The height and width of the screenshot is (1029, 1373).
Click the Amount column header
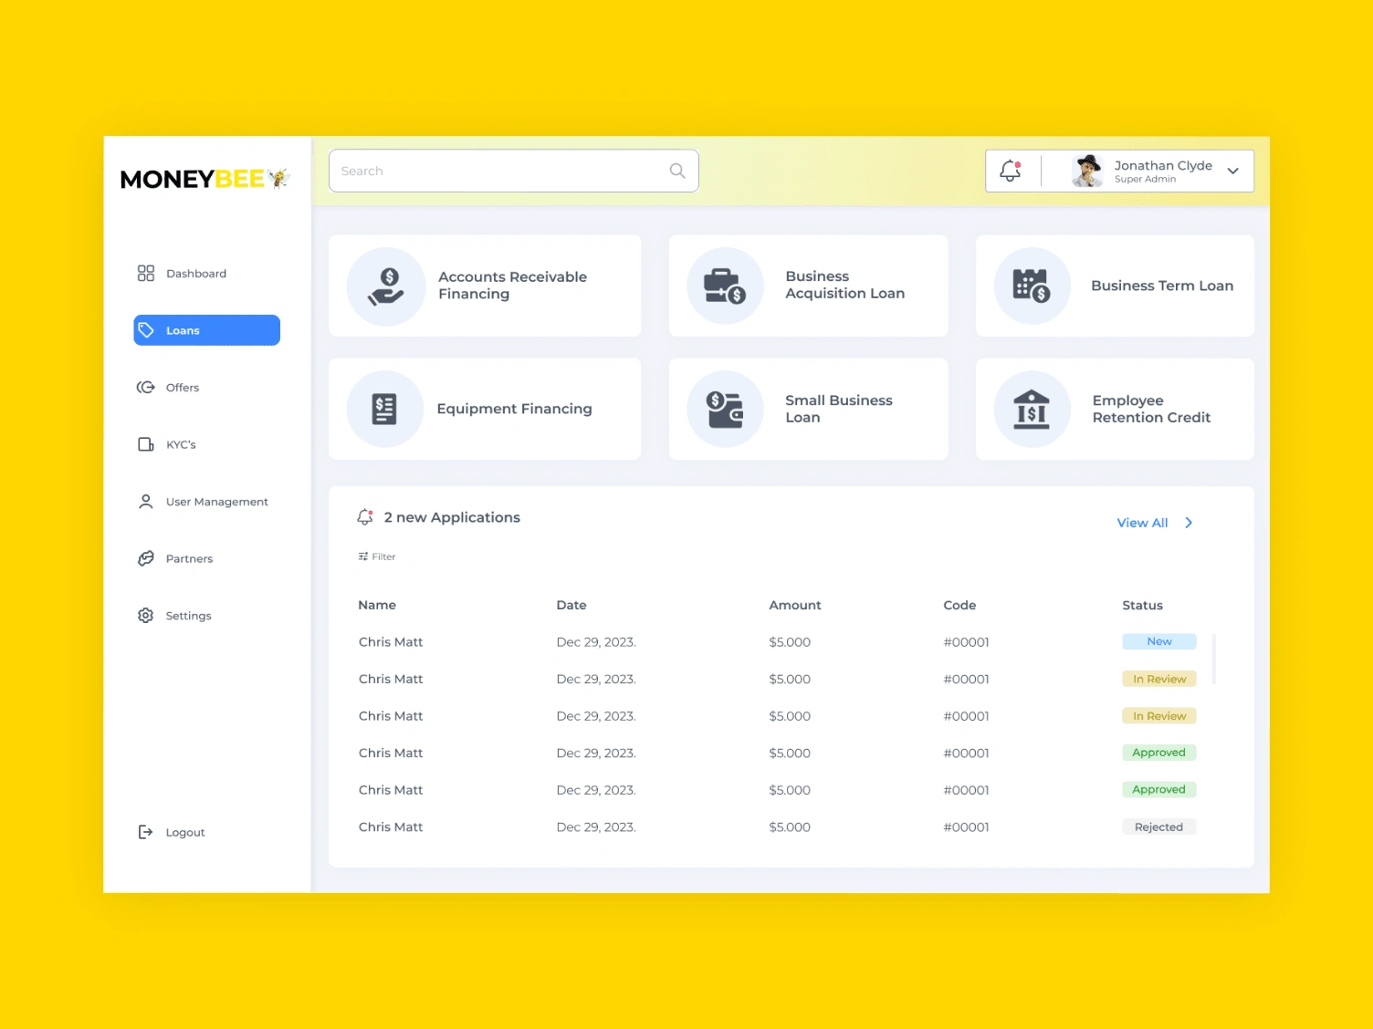[x=795, y=605]
